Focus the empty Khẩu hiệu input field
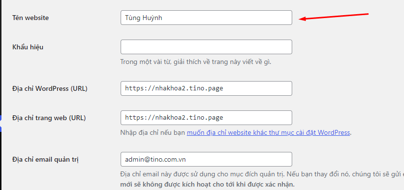 coord(206,47)
